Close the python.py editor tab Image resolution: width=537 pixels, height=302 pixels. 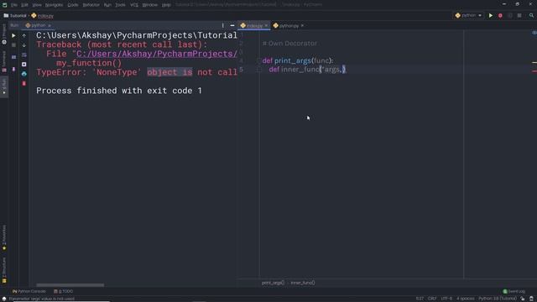click(x=302, y=26)
